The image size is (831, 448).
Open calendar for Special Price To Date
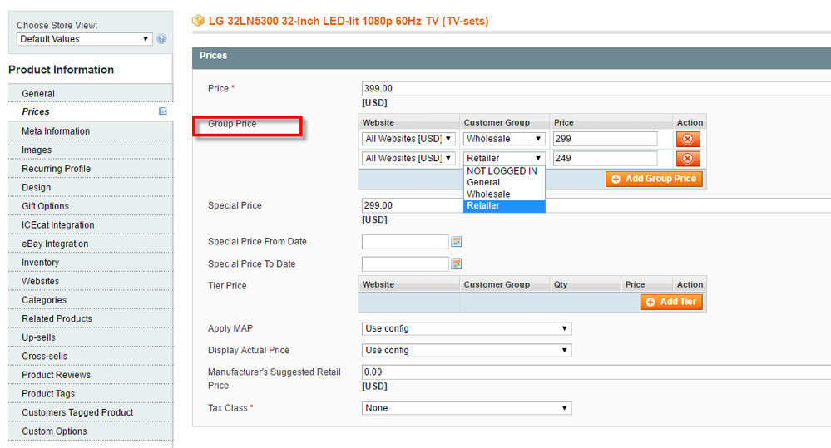coord(457,263)
